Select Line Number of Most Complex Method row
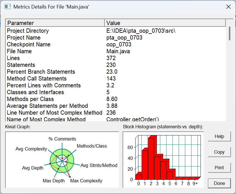Image resolution: width=236 pixels, height=194 pixels. 54,113
